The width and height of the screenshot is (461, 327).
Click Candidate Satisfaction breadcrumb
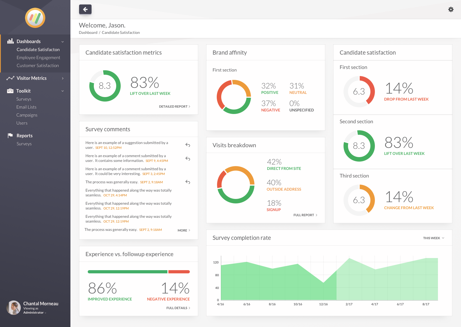(x=121, y=33)
